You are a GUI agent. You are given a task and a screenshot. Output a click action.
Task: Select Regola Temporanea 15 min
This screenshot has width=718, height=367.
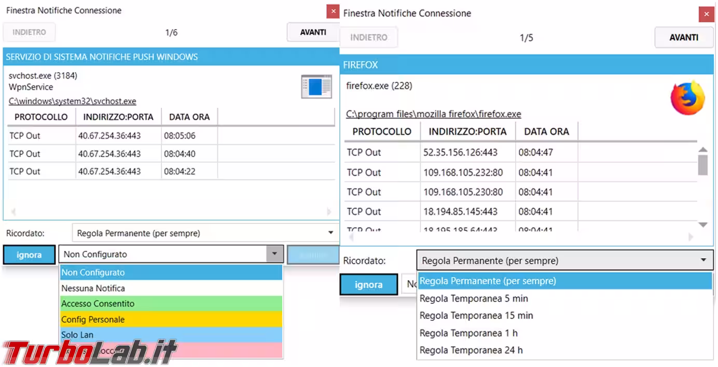[x=476, y=316]
